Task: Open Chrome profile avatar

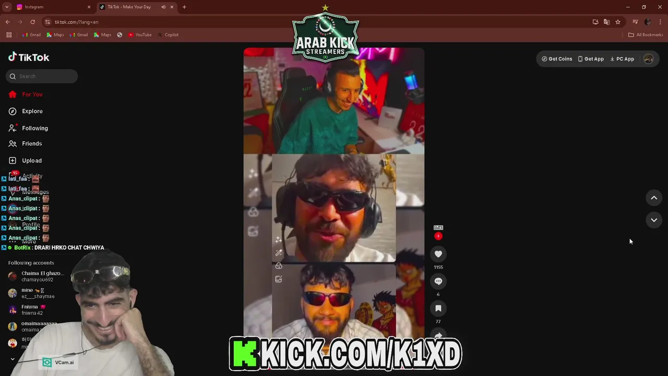Action: (x=648, y=22)
